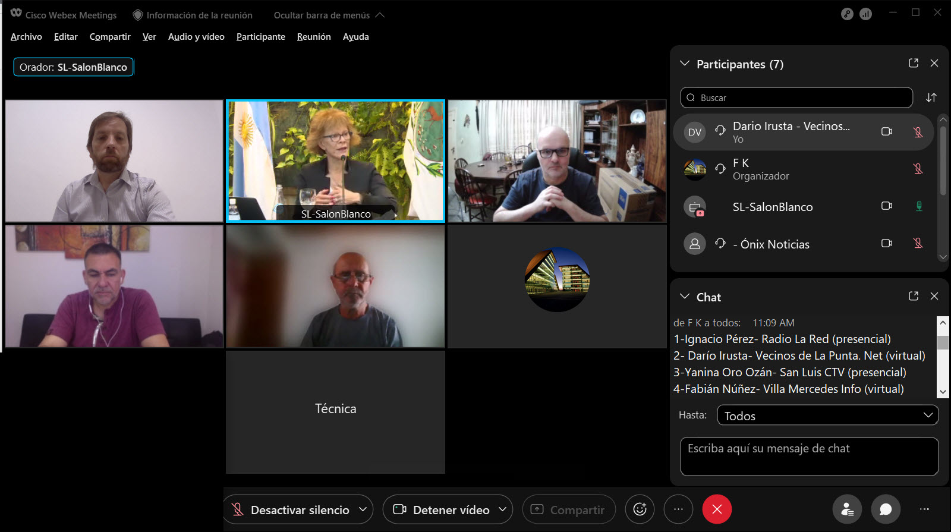Toggle green microphone for SL-SalonBlanco
951x532 pixels.
[x=919, y=206]
